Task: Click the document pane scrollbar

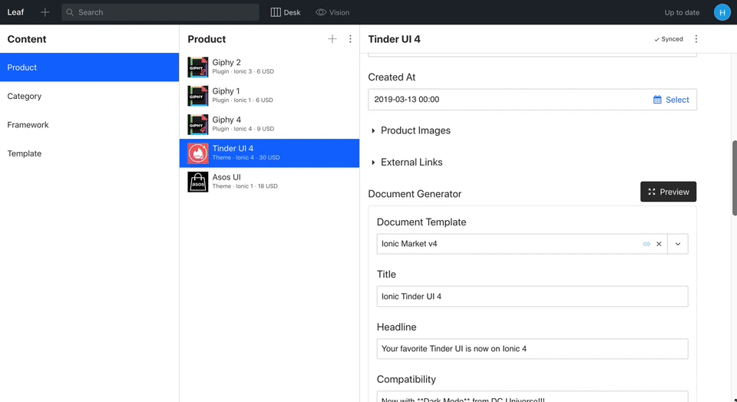Action: (734, 177)
